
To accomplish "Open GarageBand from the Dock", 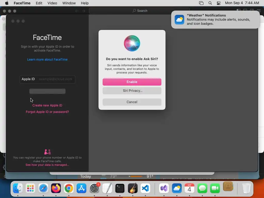I will pyautogui.click(x=133, y=188).
